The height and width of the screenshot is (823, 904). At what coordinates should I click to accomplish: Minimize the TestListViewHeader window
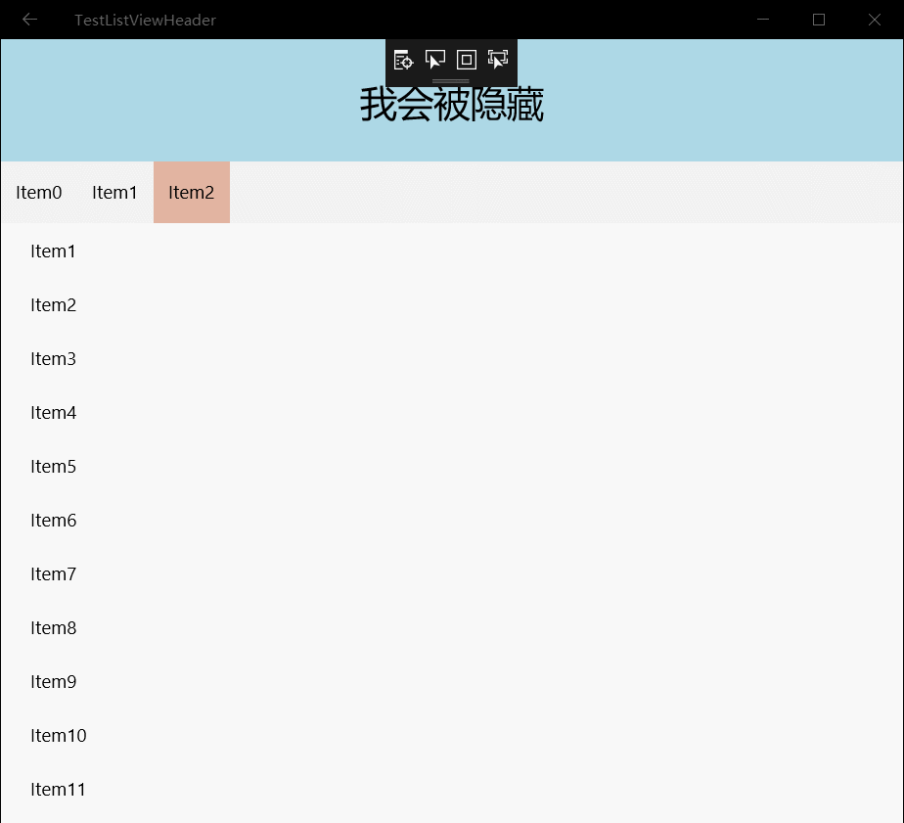point(763,20)
